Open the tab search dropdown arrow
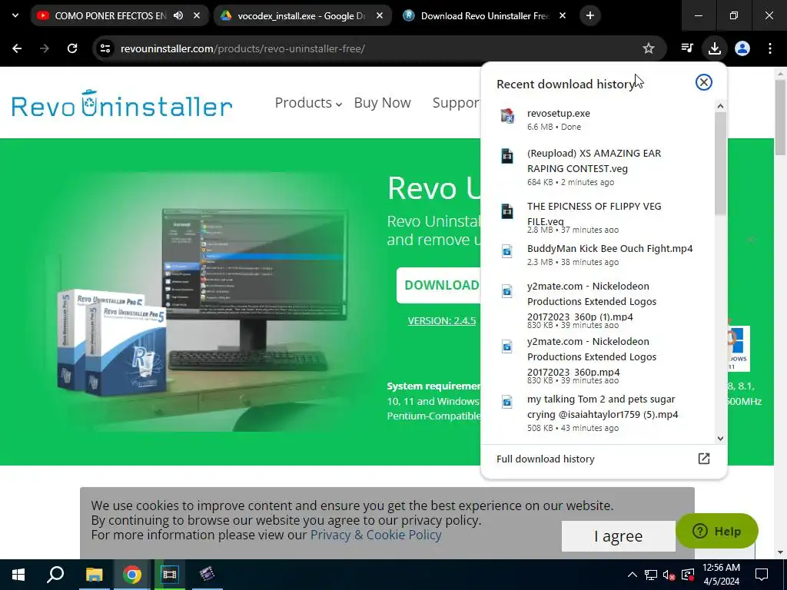This screenshot has width=787, height=590. tap(15, 15)
